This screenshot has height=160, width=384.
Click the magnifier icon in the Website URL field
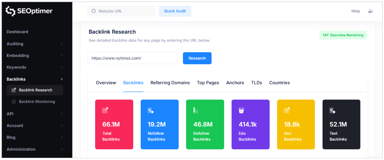94,11
